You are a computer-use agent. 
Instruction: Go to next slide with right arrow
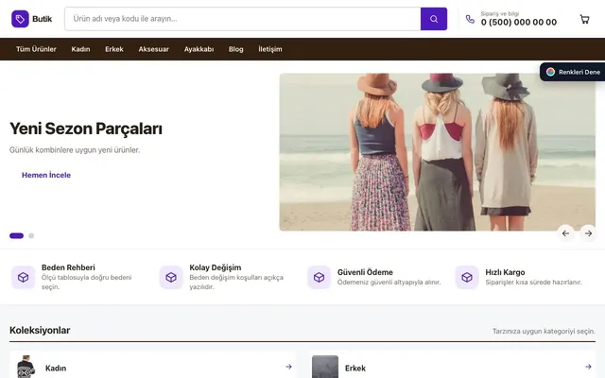tap(588, 233)
